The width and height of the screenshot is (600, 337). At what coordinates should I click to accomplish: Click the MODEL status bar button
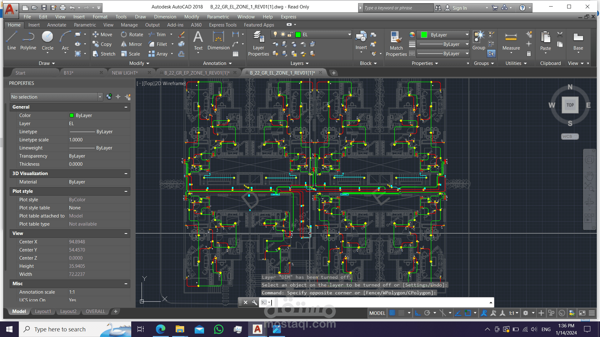377,313
